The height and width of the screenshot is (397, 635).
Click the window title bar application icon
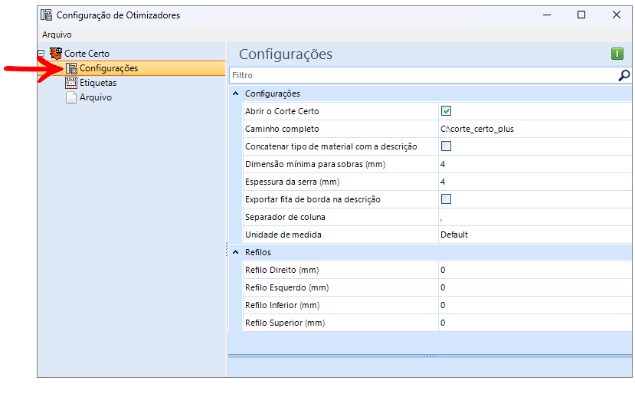tap(46, 15)
